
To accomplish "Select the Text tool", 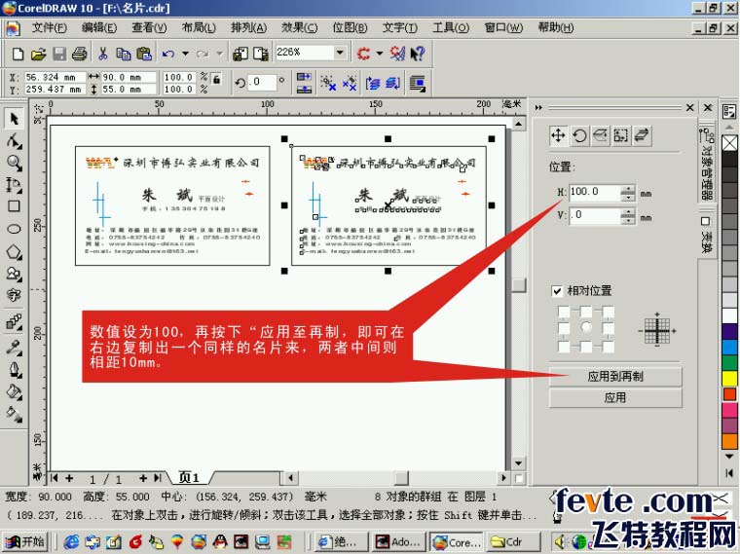I will coord(15,295).
